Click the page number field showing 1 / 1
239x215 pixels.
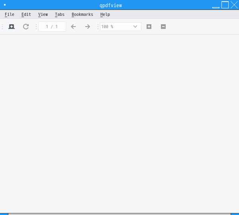pyautogui.click(x=52, y=27)
